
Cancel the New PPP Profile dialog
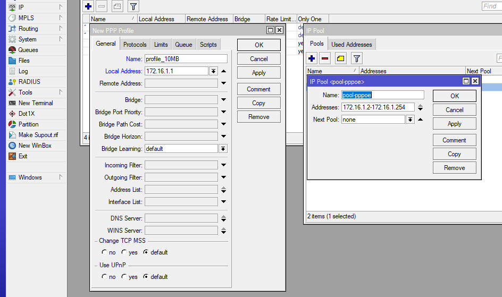[258, 59]
